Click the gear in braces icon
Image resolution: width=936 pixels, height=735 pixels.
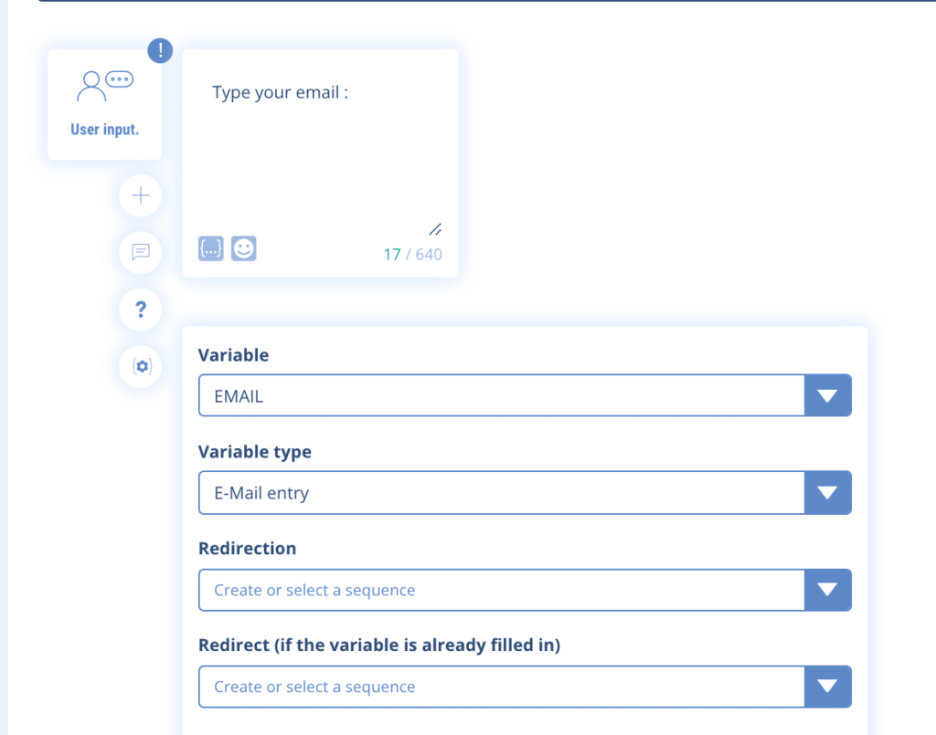pos(141,367)
